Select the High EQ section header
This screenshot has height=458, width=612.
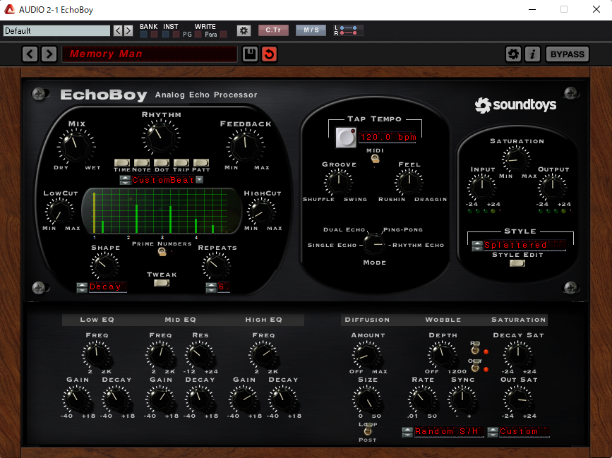click(x=263, y=320)
